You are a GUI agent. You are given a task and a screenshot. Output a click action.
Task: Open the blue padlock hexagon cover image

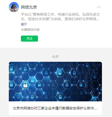[55, 81]
